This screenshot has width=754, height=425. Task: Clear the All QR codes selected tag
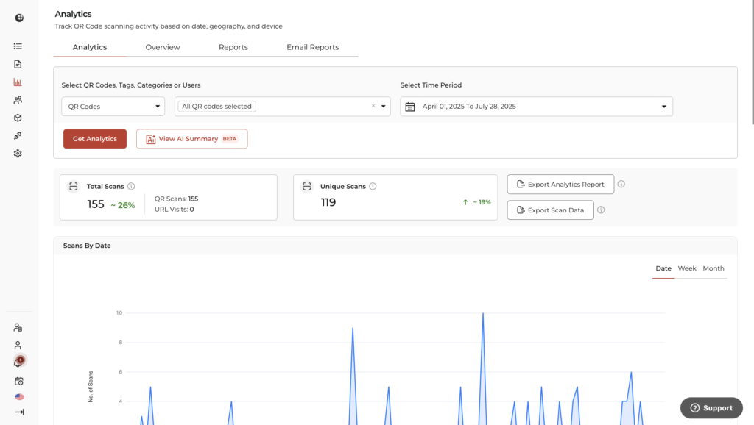(373, 106)
